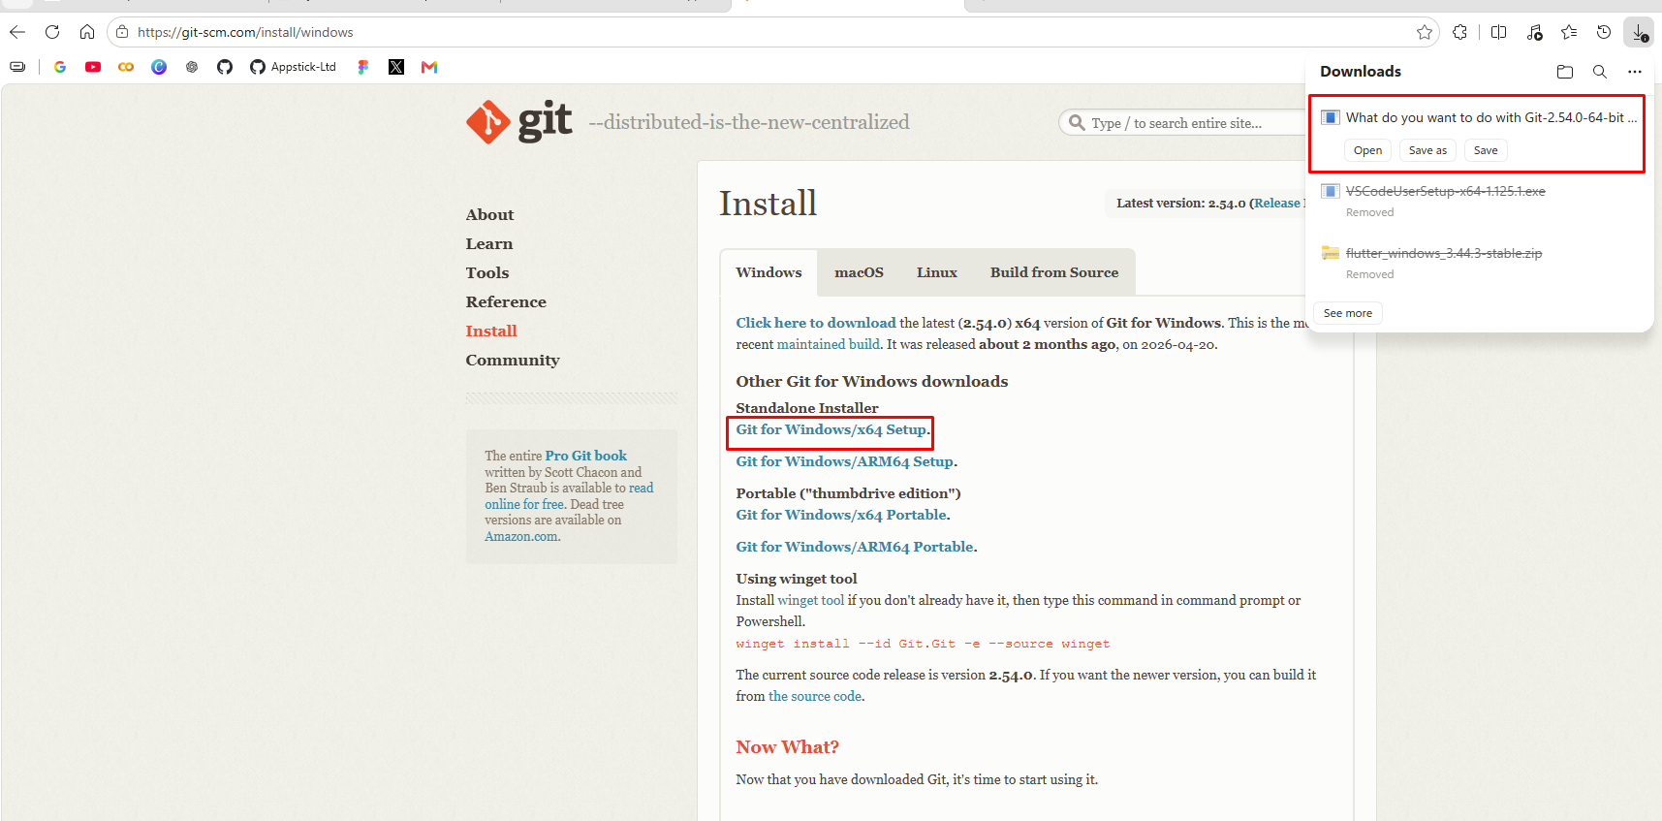1662x821 pixels.
Task: Click the 'Click here to download' link
Action: (x=816, y=323)
